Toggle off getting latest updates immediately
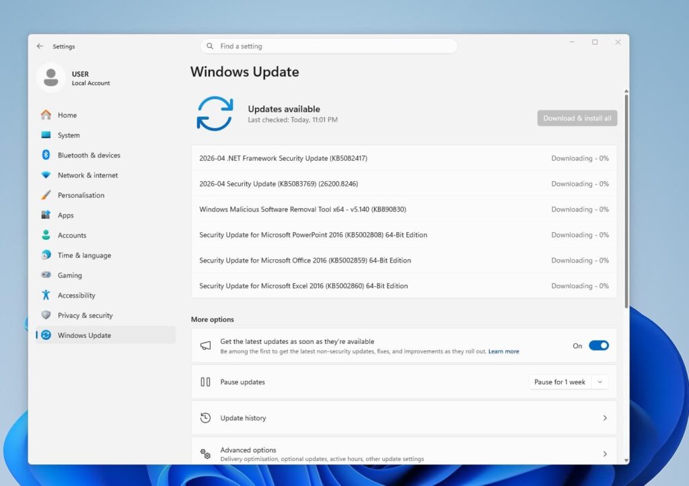 [598, 345]
